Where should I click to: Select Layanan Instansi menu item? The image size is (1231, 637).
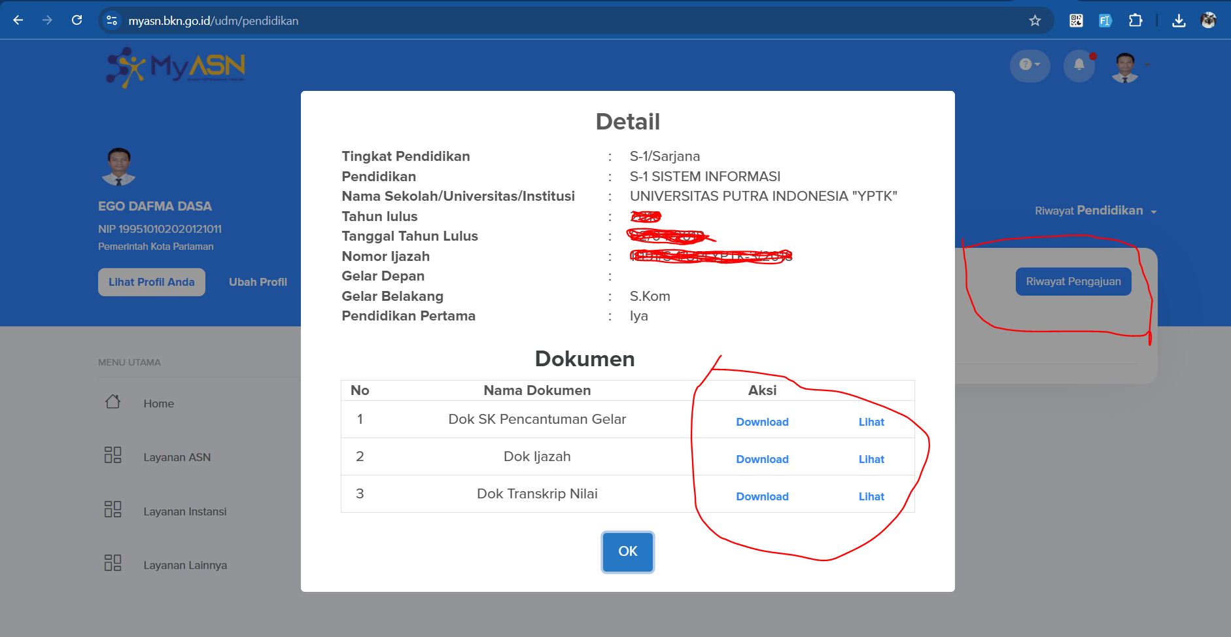184,511
